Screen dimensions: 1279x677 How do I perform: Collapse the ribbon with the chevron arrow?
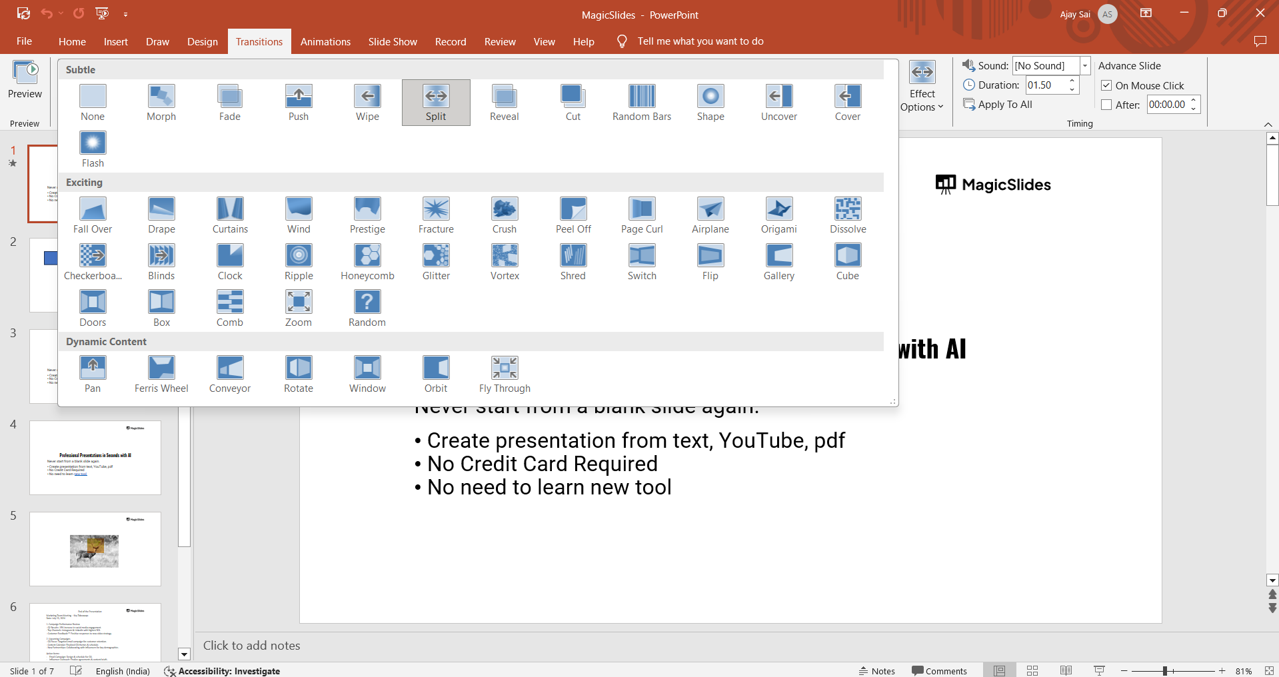(x=1268, y=124)
